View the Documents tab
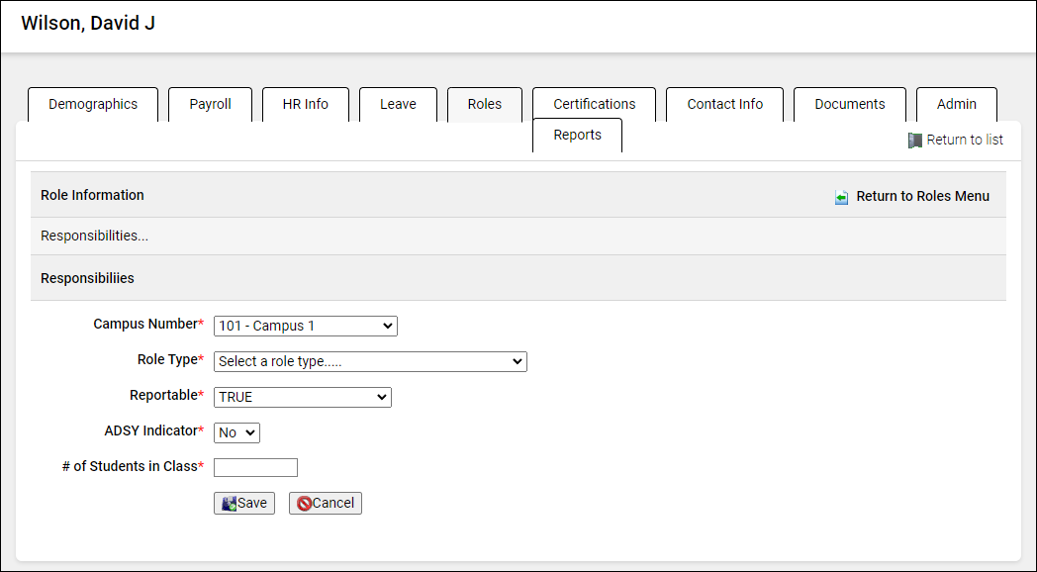 point(849,104)
